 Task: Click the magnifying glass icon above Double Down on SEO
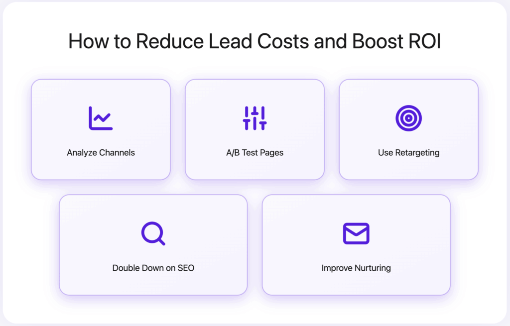pos(153,233)
